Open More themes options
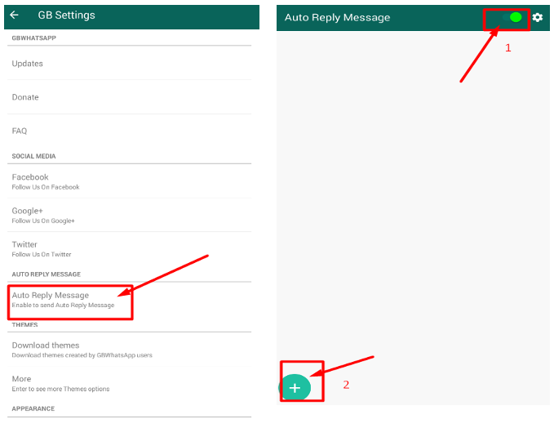This screenshot has height=437, width=554. (129, 383)
